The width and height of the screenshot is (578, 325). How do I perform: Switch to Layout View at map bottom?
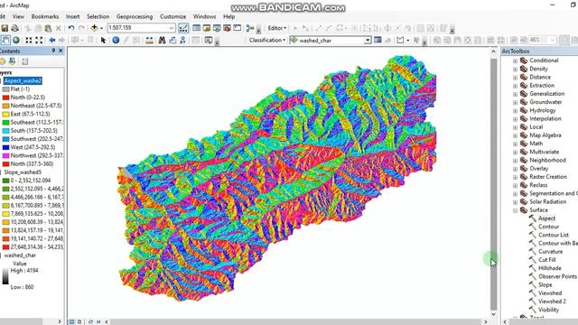coord(79,321)
